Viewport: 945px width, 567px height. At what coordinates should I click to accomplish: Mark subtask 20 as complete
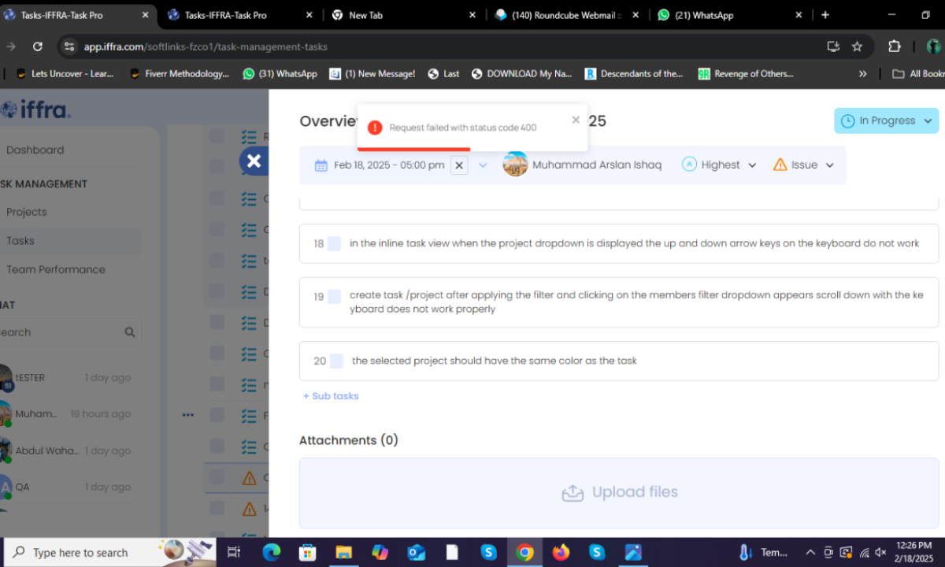click(x=336, y=361)
